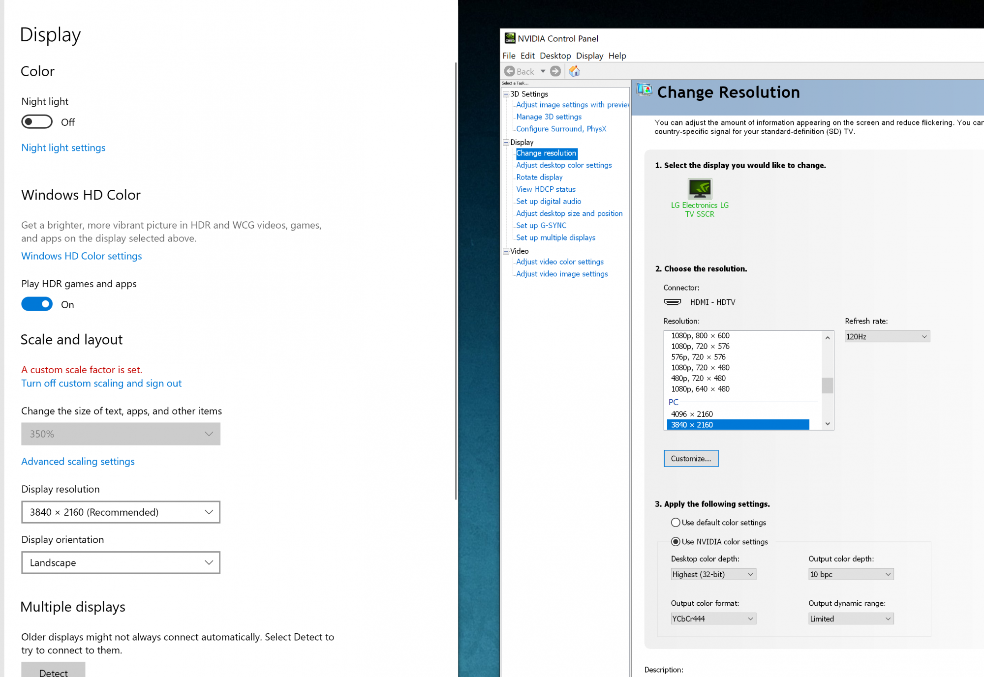Viewport: 984px width, 677px height.
Task: Open the Display resolution dropdown
Action: pos(121,512)
